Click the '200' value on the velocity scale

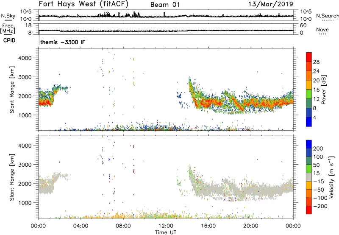tap(318, 148)
